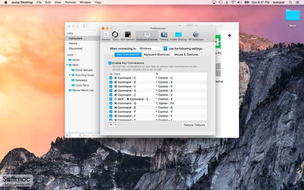Select the Gateways tag folder
Viewport: 304px width, 190px height.
pos(81,80)
